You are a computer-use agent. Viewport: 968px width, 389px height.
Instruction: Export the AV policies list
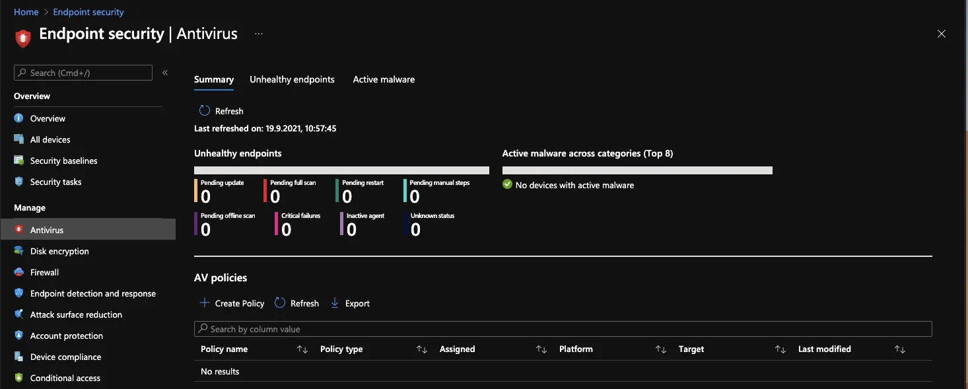[350, 303]
